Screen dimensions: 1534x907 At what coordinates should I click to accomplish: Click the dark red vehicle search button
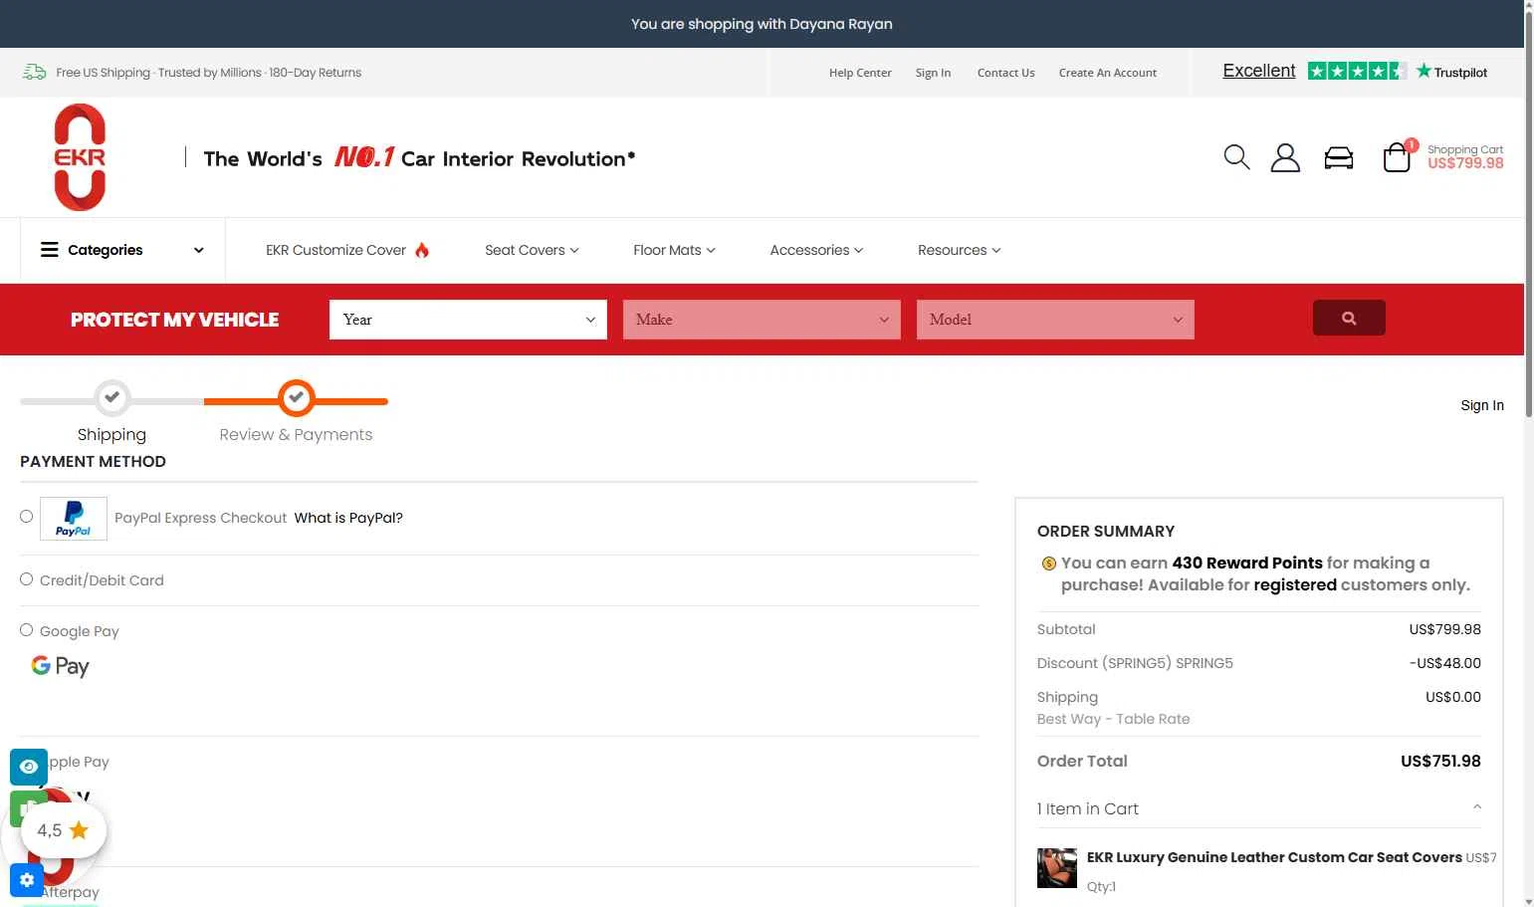point(1349,318)
